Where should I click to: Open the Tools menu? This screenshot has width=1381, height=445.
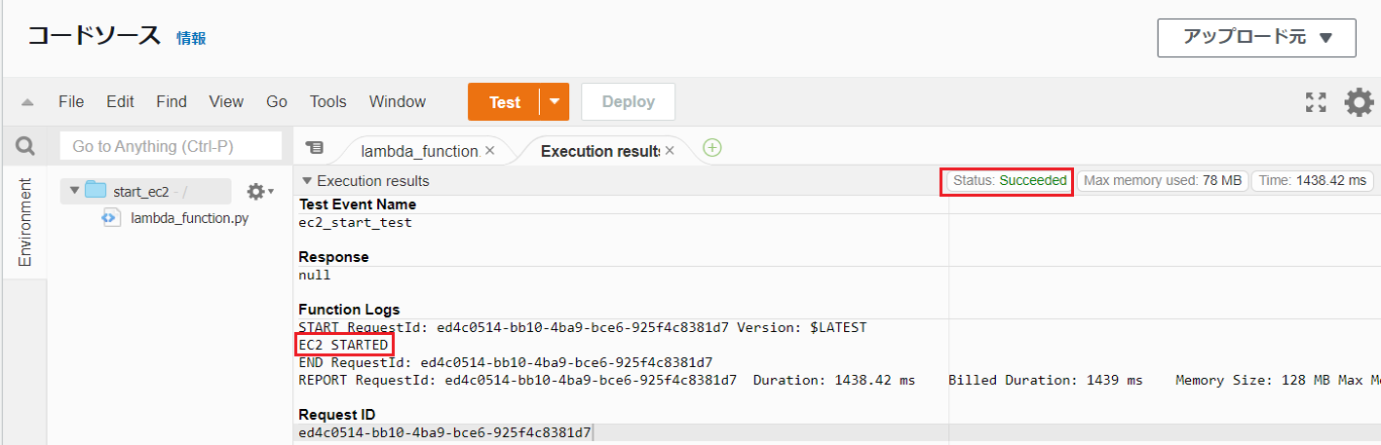point(328,102)
